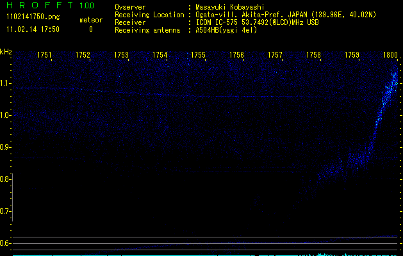Click time marker 1753

[x=121, y=55]
